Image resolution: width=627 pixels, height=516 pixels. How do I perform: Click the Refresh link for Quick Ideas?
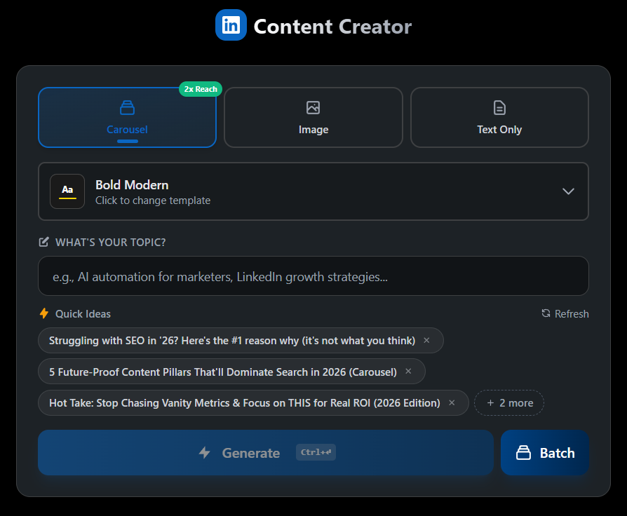point(565,313)
